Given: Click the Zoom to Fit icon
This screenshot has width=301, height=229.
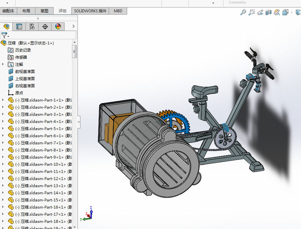Looking at the screenshot, I should click(243, 12).
